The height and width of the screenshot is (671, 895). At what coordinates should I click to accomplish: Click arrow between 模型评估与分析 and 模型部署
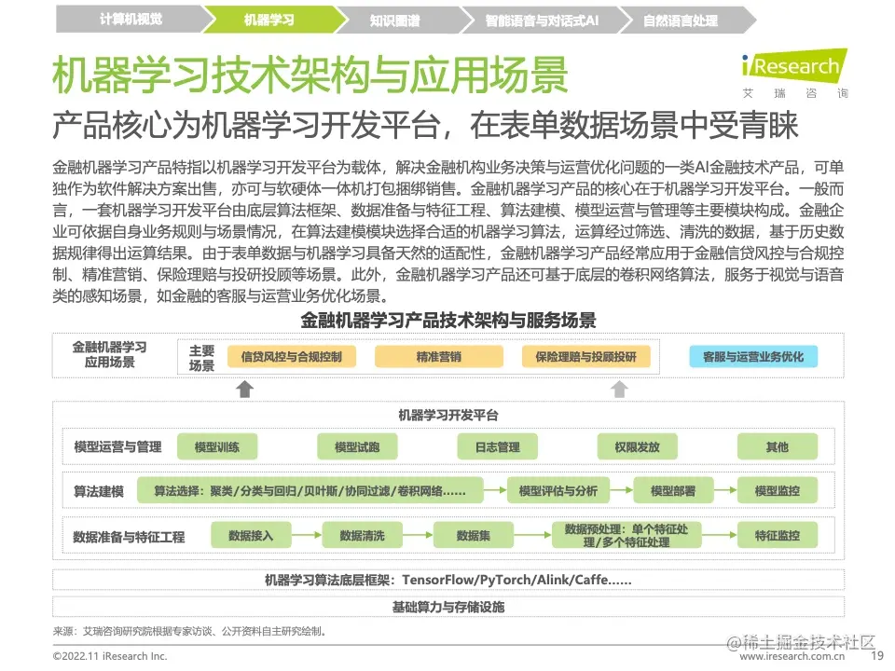pos(621,490)
